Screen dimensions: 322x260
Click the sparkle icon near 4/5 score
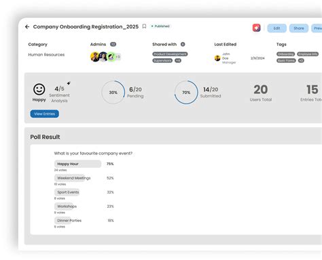click(69, 83)
